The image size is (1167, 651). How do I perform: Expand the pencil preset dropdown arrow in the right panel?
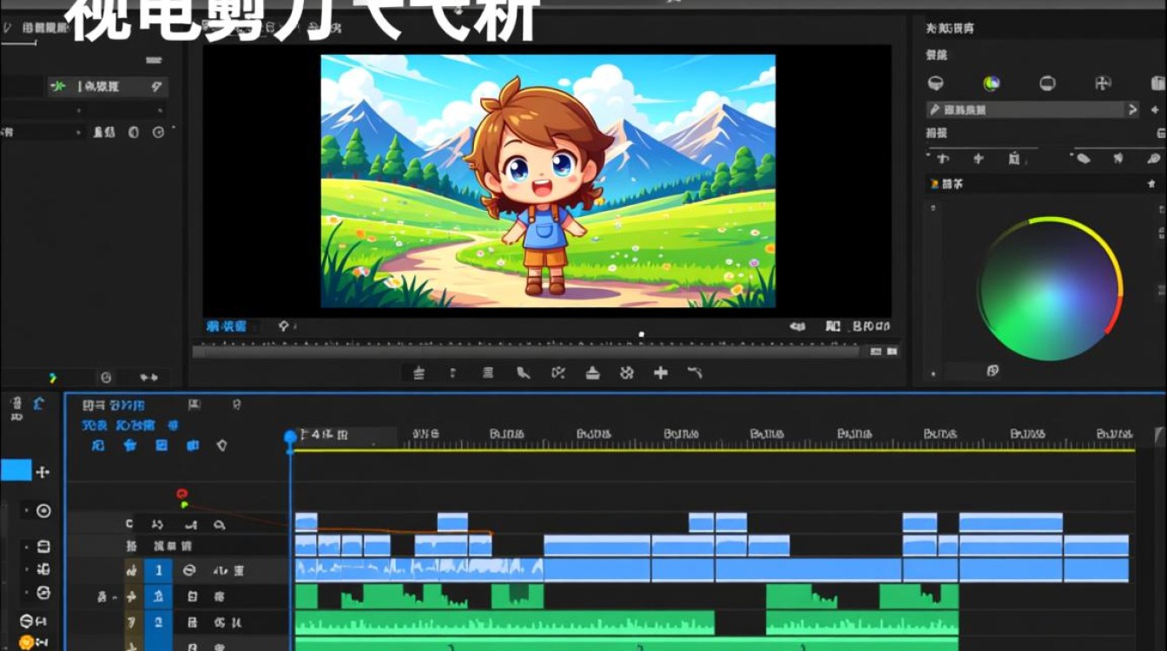coord(1132,109)
